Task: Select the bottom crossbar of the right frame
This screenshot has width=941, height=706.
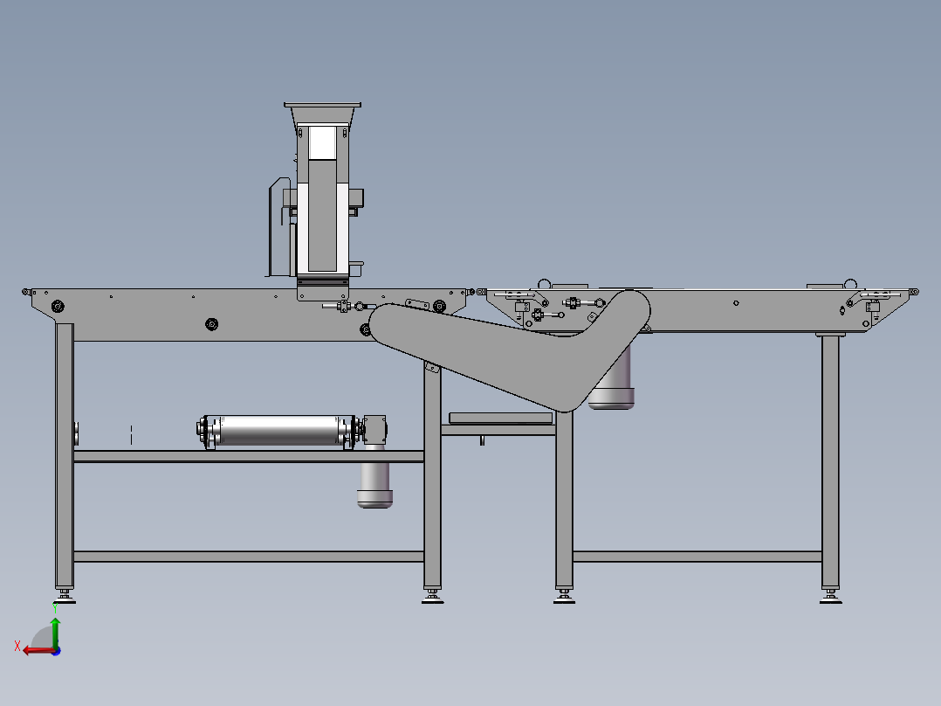Action: [x=697, y=557]
